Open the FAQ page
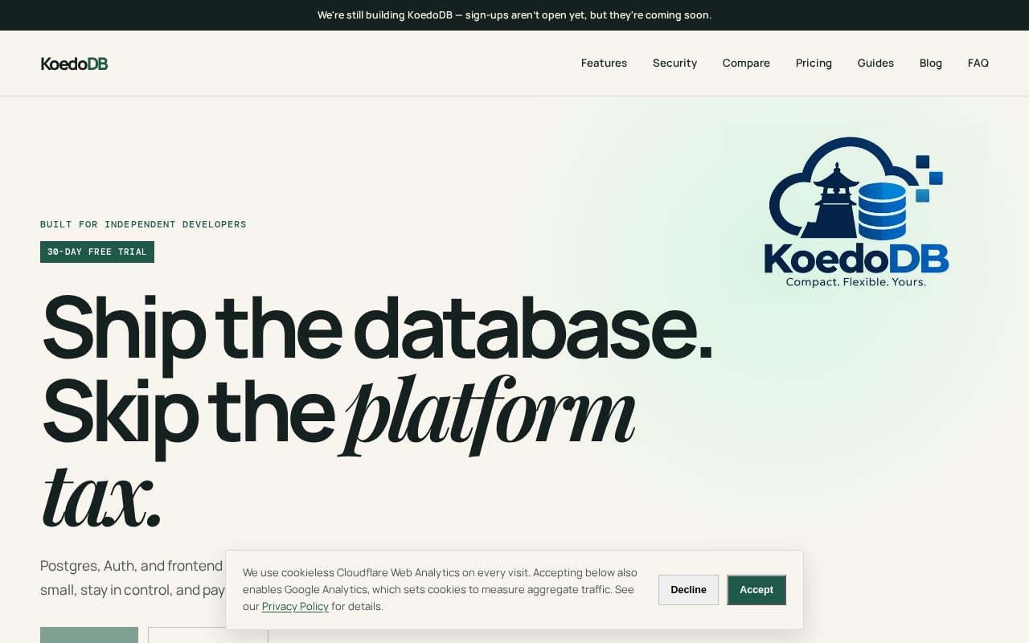Image resolution: width=1029 pixels, height=643 pixels. point(978,63)
